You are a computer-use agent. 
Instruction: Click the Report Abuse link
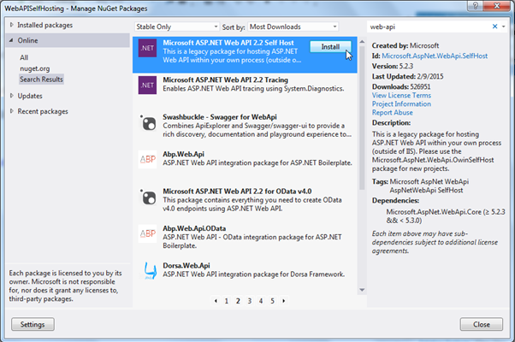[392, 112]
